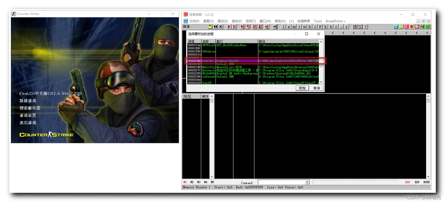Expand the Command combo box dropdown
Image resolution: width=445 pixels, height=202 pixels.
point(307,182)
